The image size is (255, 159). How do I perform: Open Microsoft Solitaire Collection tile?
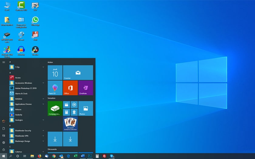tap(70, 124)
